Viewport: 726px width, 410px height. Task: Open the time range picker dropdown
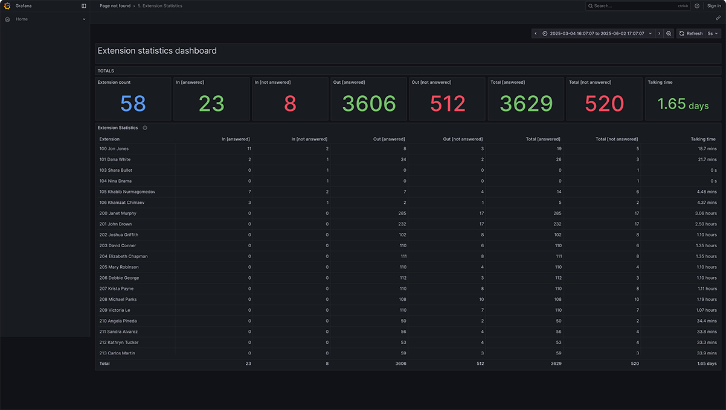click(x=597, y=34)
